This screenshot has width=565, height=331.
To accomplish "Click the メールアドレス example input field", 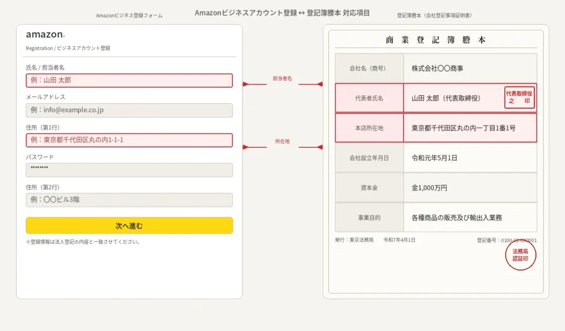I will pos(129,110).
